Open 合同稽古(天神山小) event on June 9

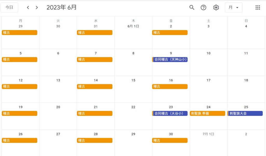[170, 60]
